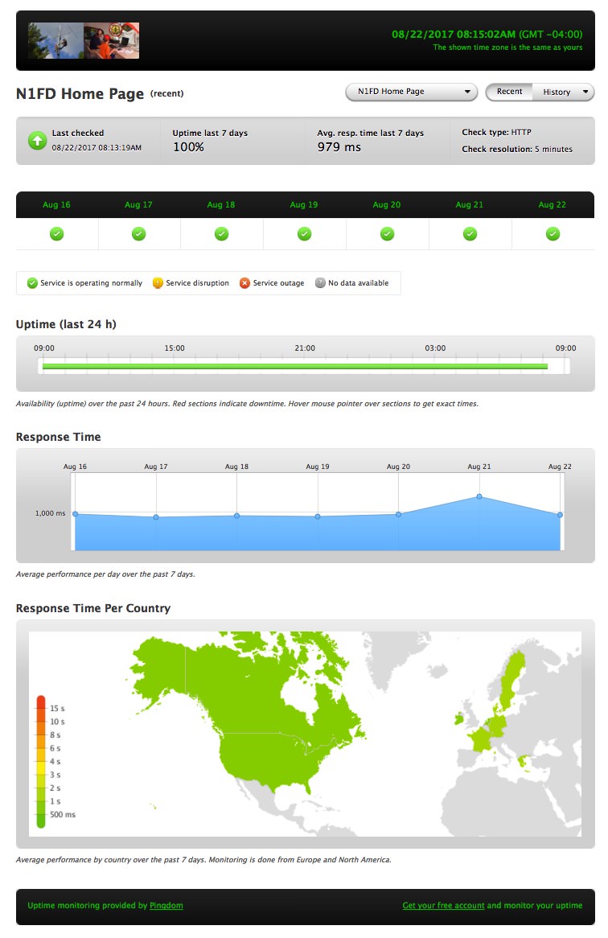Screen dimensions: 608x938
Task: Click the Response Time Per Country heading
Action: tap(93, 608)
